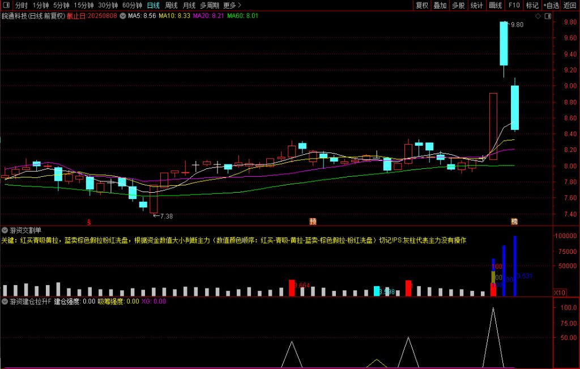Click the diamond icon above the price axis
Viewport: 580px width, 369px height.
click(x=538, y=16)
